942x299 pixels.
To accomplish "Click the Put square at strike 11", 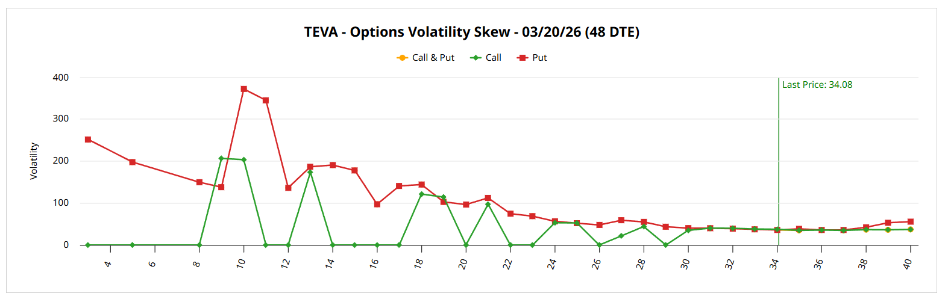I will click(x=266, y=100).
